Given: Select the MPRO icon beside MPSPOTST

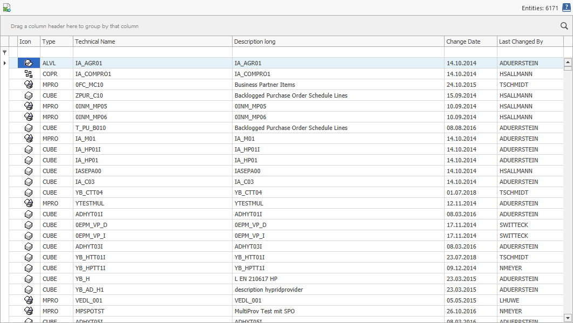Looking at the screenshot, I should [28, 311].
